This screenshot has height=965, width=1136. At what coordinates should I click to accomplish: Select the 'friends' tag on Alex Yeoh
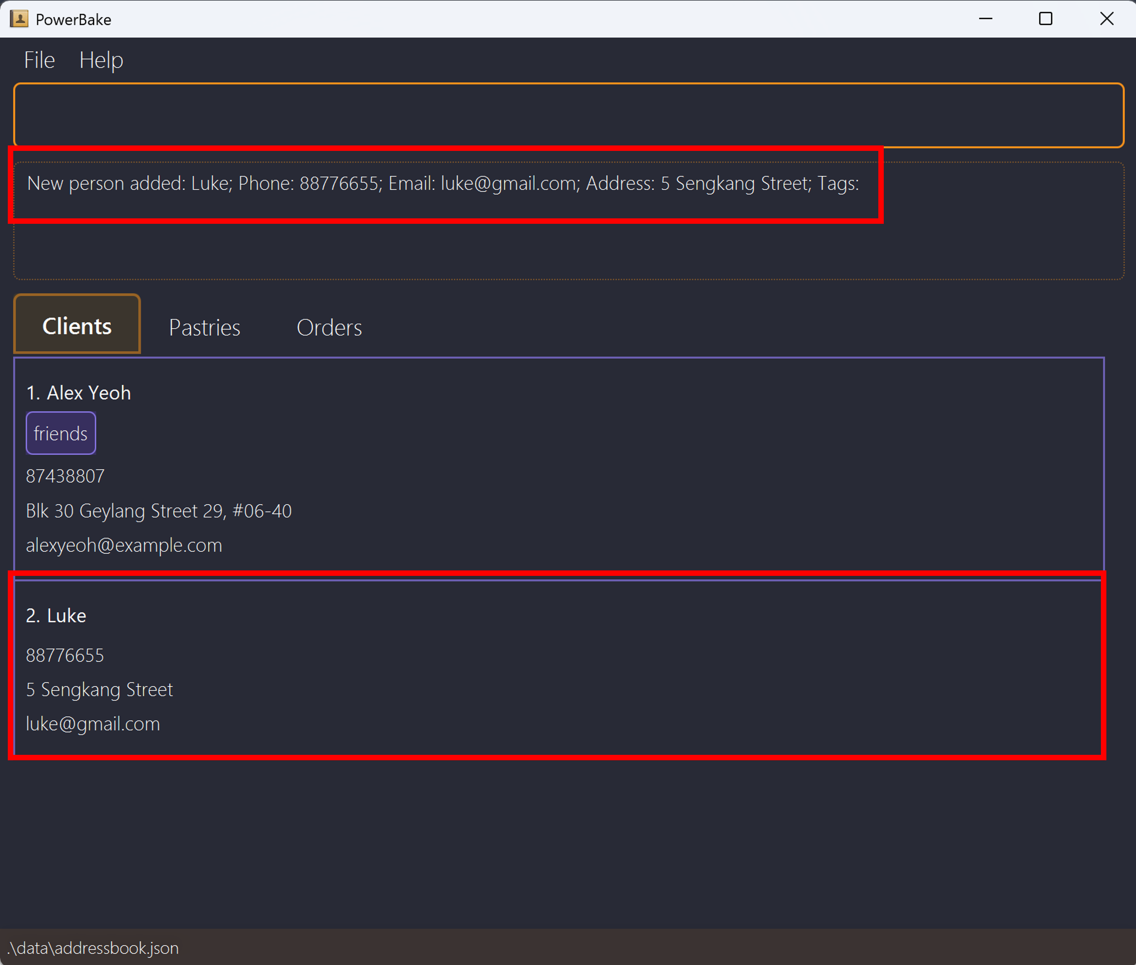(x=60, y=433)
